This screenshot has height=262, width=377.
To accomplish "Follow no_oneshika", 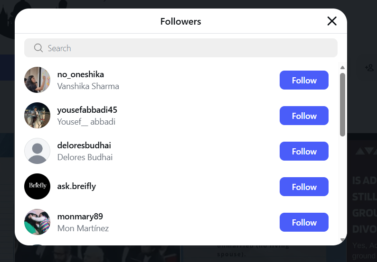I will (304, 80).
